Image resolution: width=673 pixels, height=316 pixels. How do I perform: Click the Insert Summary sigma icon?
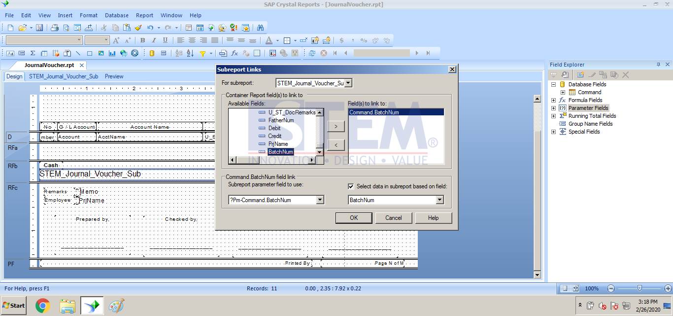[x=33, y=53]
